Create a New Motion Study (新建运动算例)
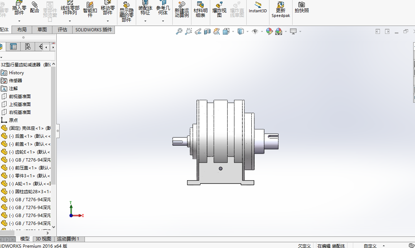This screenshot has height=248, width=415. click(x=182, y=9)
